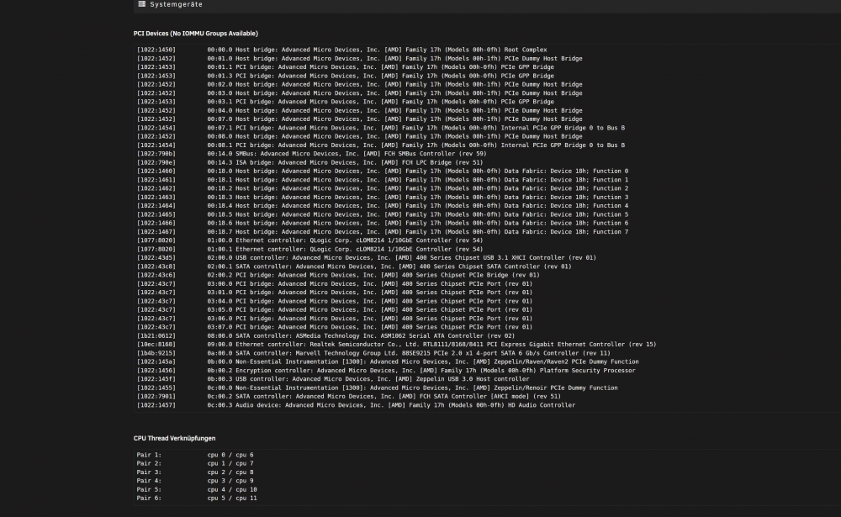Click the 01:00.1 QLogic Ethernet controller row

(309, 249)
